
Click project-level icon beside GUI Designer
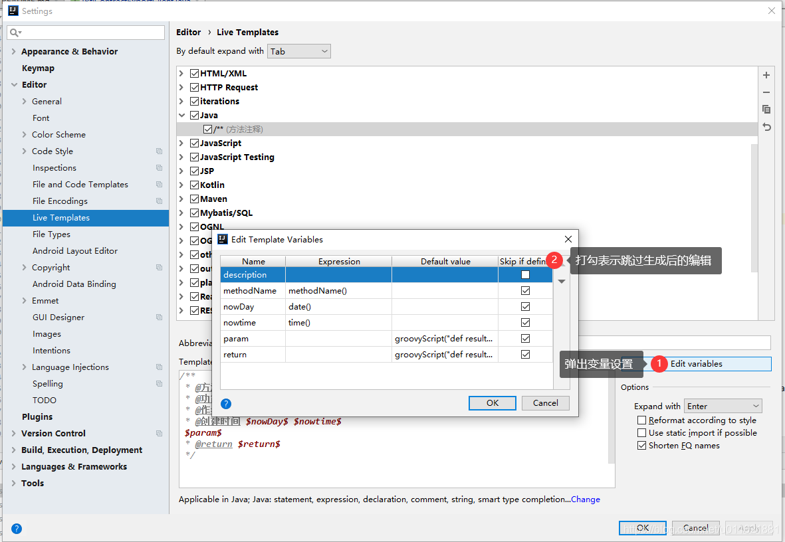click(160, 317)
